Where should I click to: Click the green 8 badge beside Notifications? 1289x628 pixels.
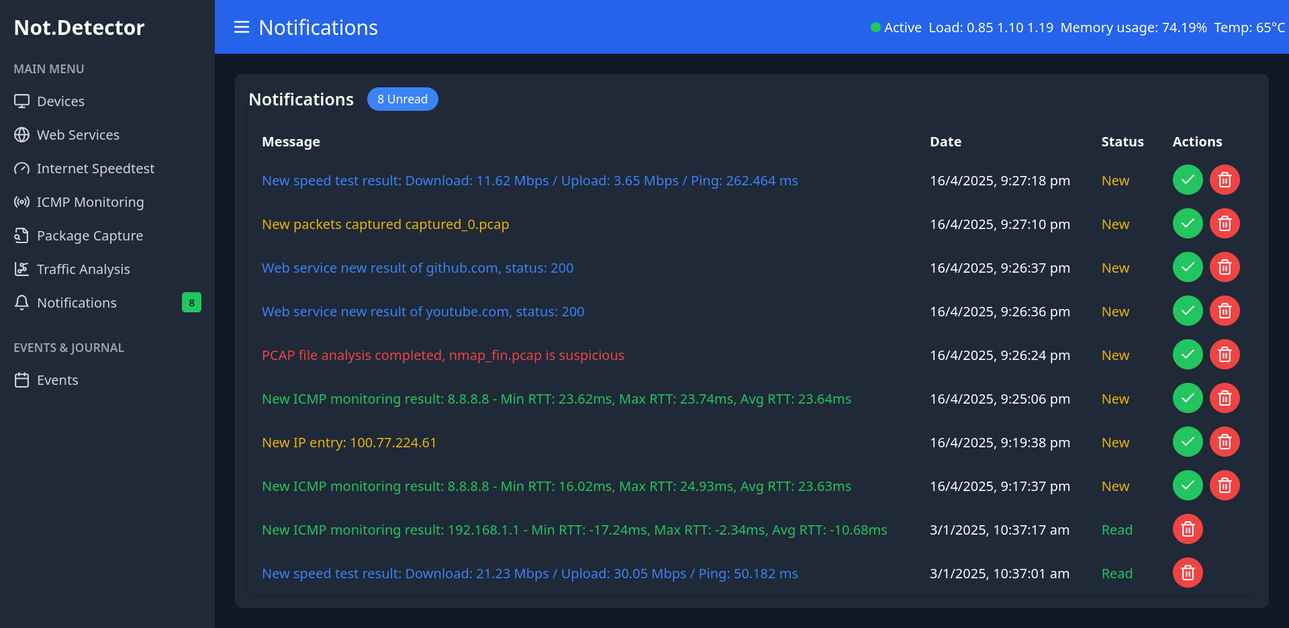(191, 303)
